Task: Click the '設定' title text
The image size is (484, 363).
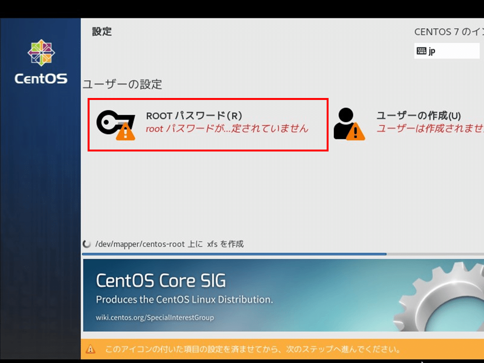Action: [102, 31]
